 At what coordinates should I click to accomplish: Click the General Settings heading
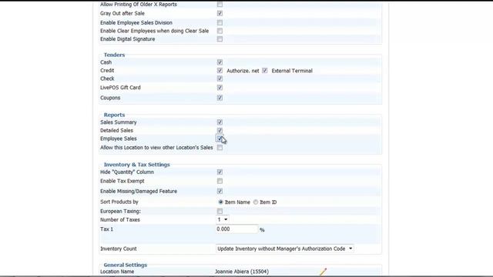(x=126, y=265)
